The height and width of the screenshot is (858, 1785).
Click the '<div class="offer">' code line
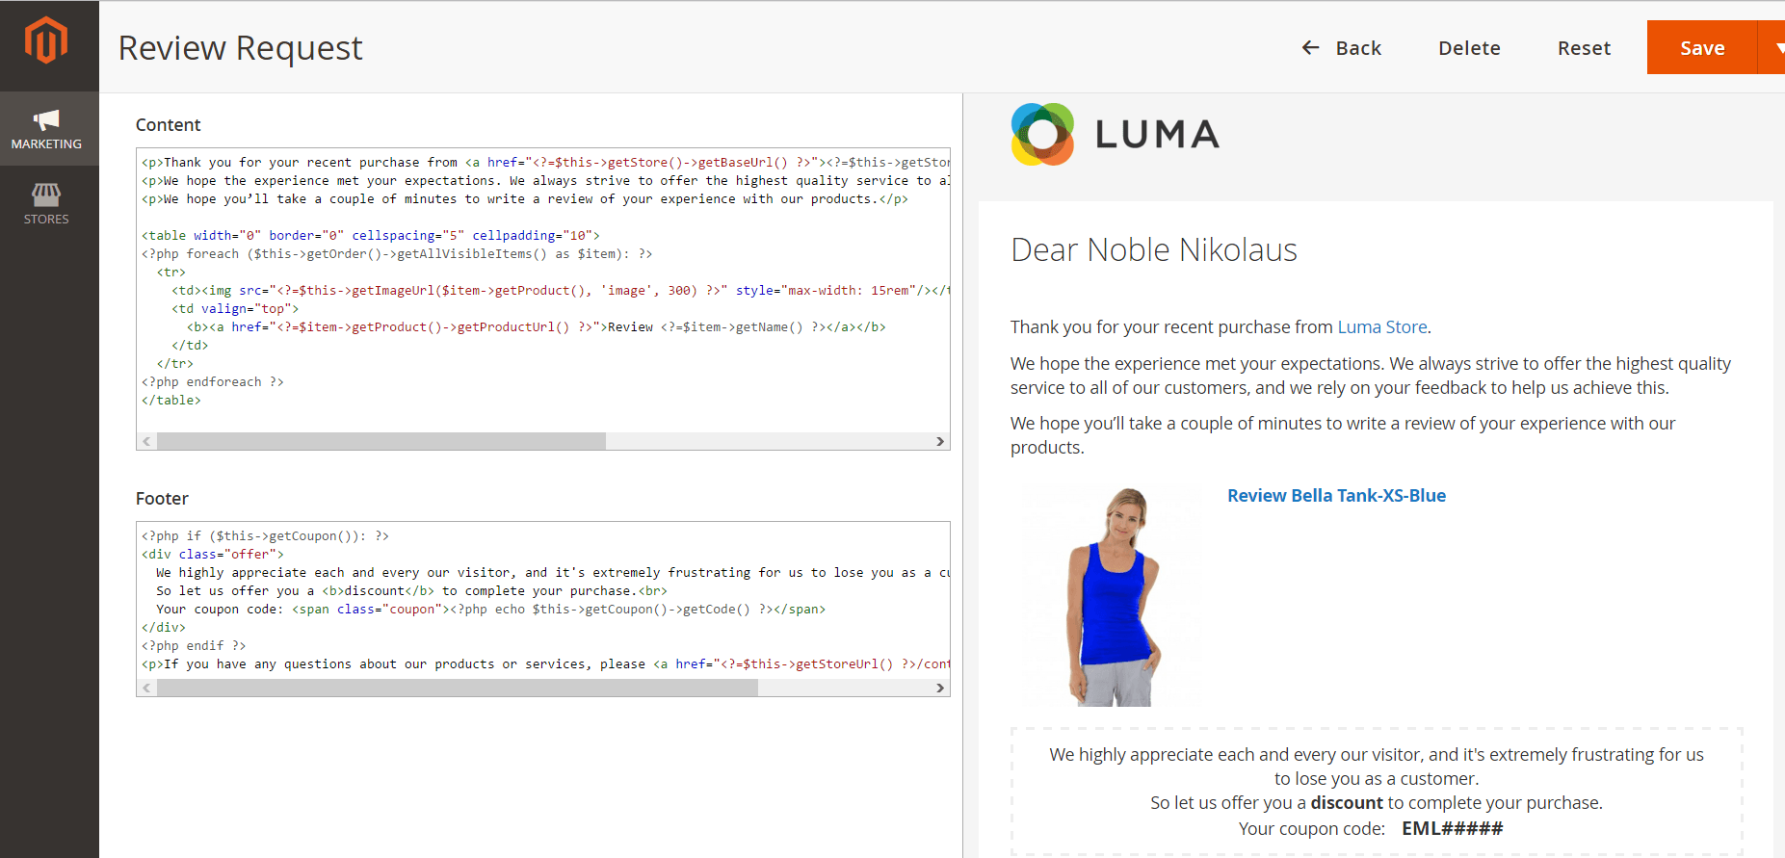(213, 555)
